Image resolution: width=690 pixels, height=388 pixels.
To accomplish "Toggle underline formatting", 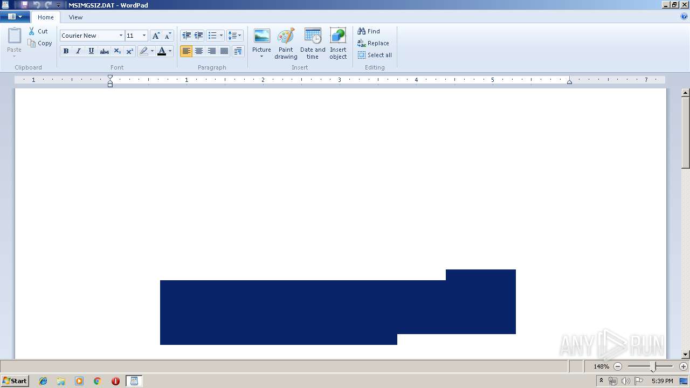I will pyautogui.click(x=91, y=51).
